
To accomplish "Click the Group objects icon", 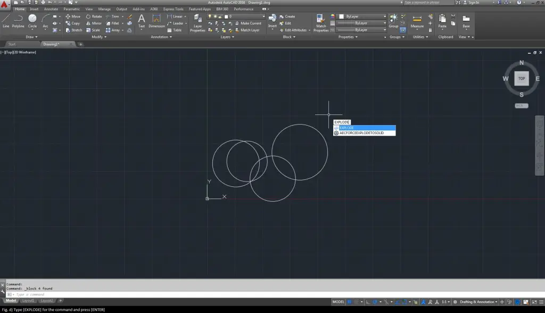I will [393, 20].
